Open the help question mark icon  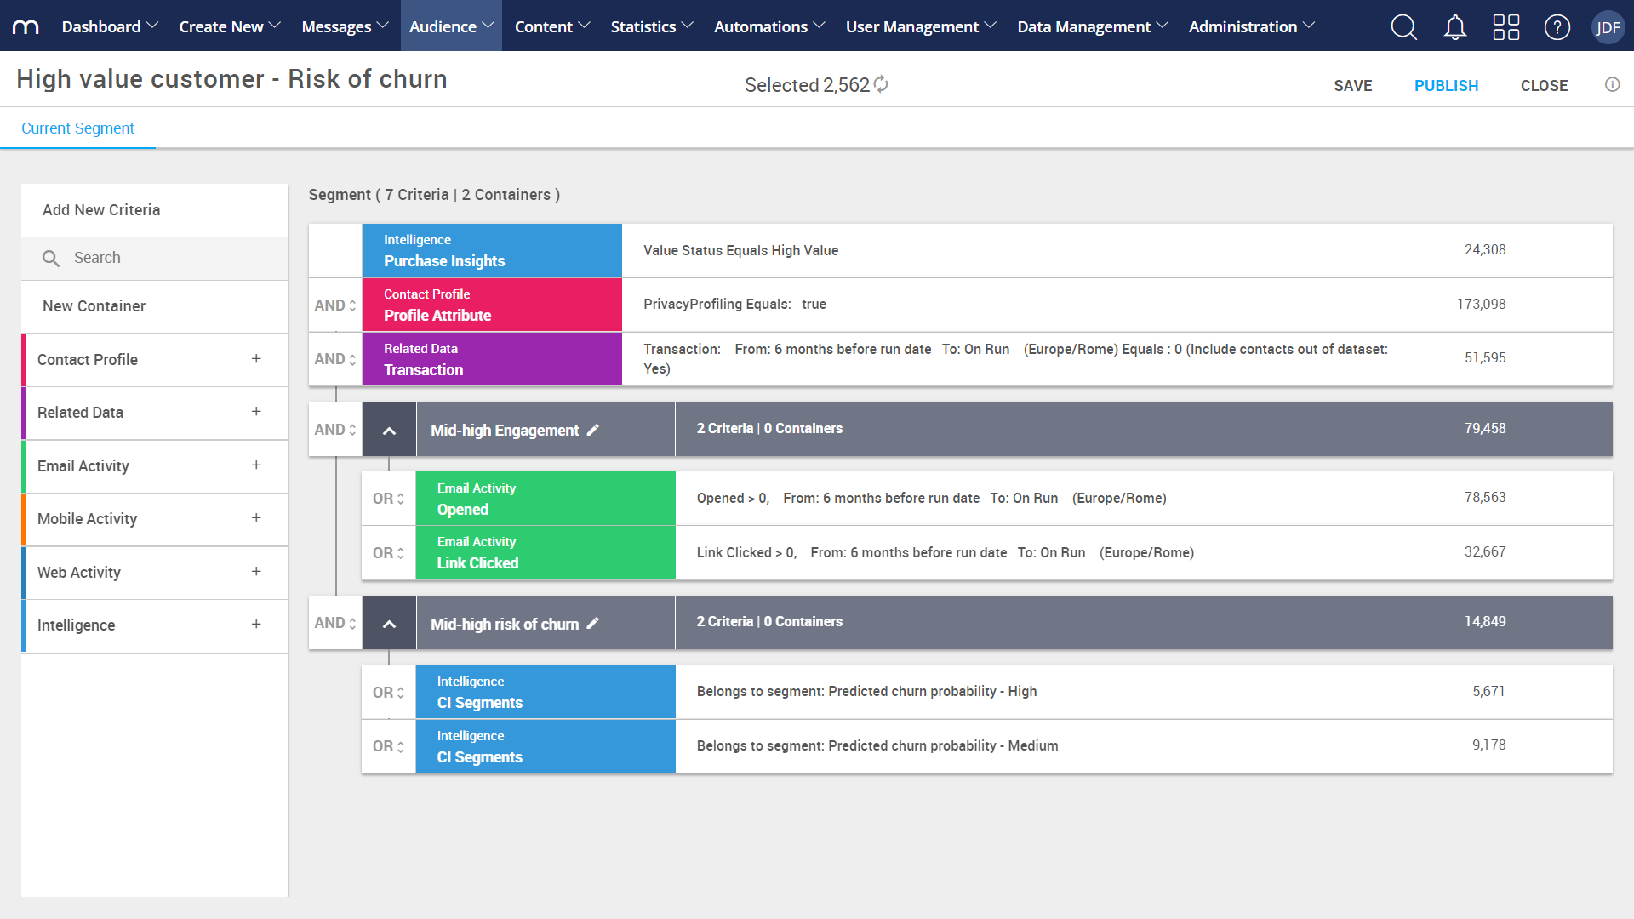coord(1557,26)
